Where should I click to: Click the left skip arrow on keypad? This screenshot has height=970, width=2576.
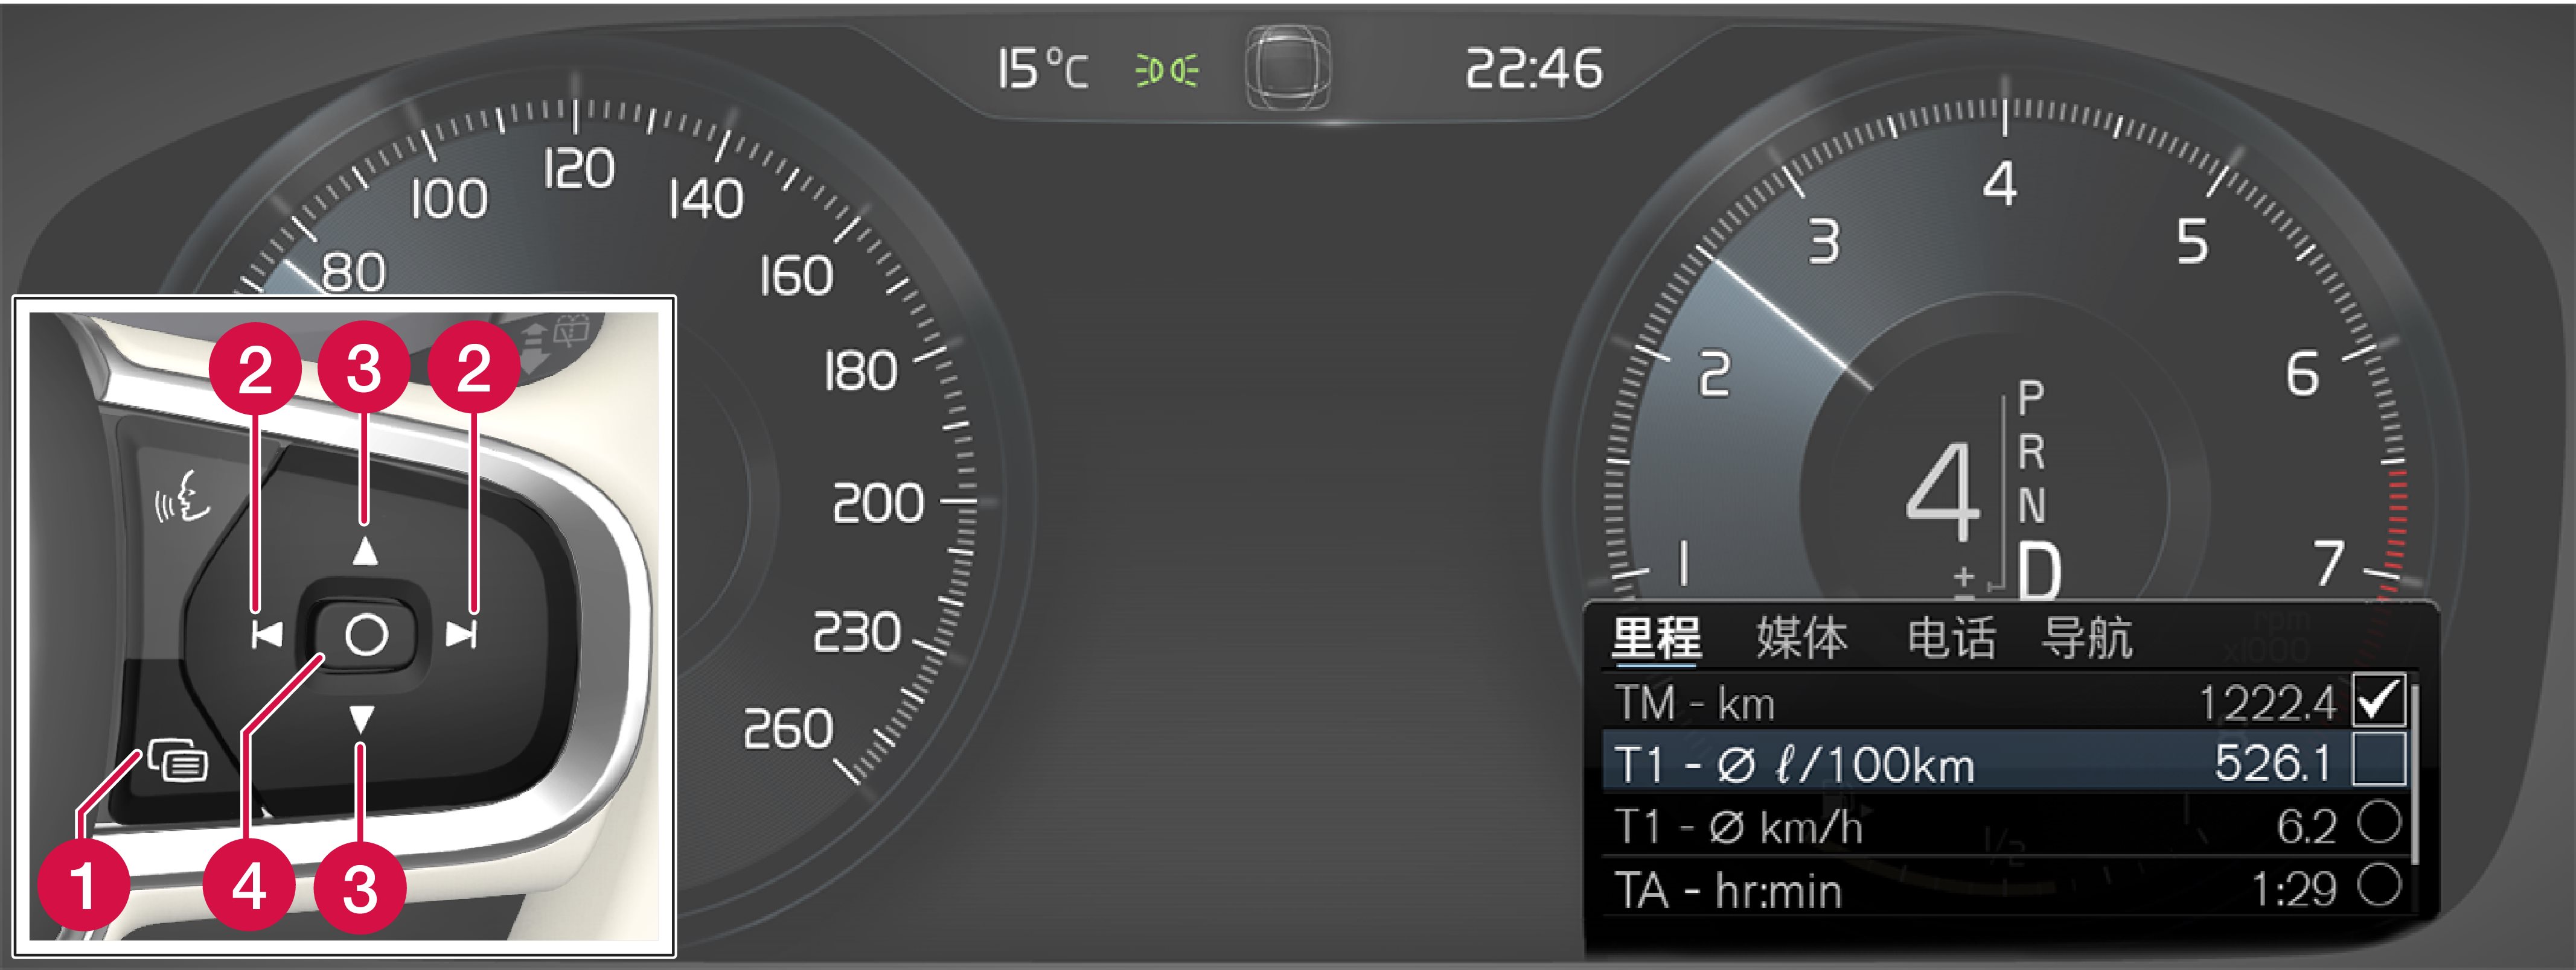pyautogui.click(x=266, y=635)
